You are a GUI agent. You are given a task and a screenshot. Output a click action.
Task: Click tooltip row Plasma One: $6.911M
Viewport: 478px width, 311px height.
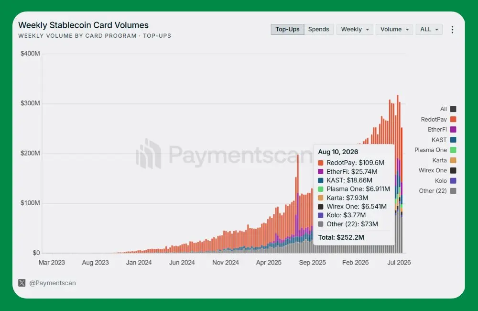354,189
